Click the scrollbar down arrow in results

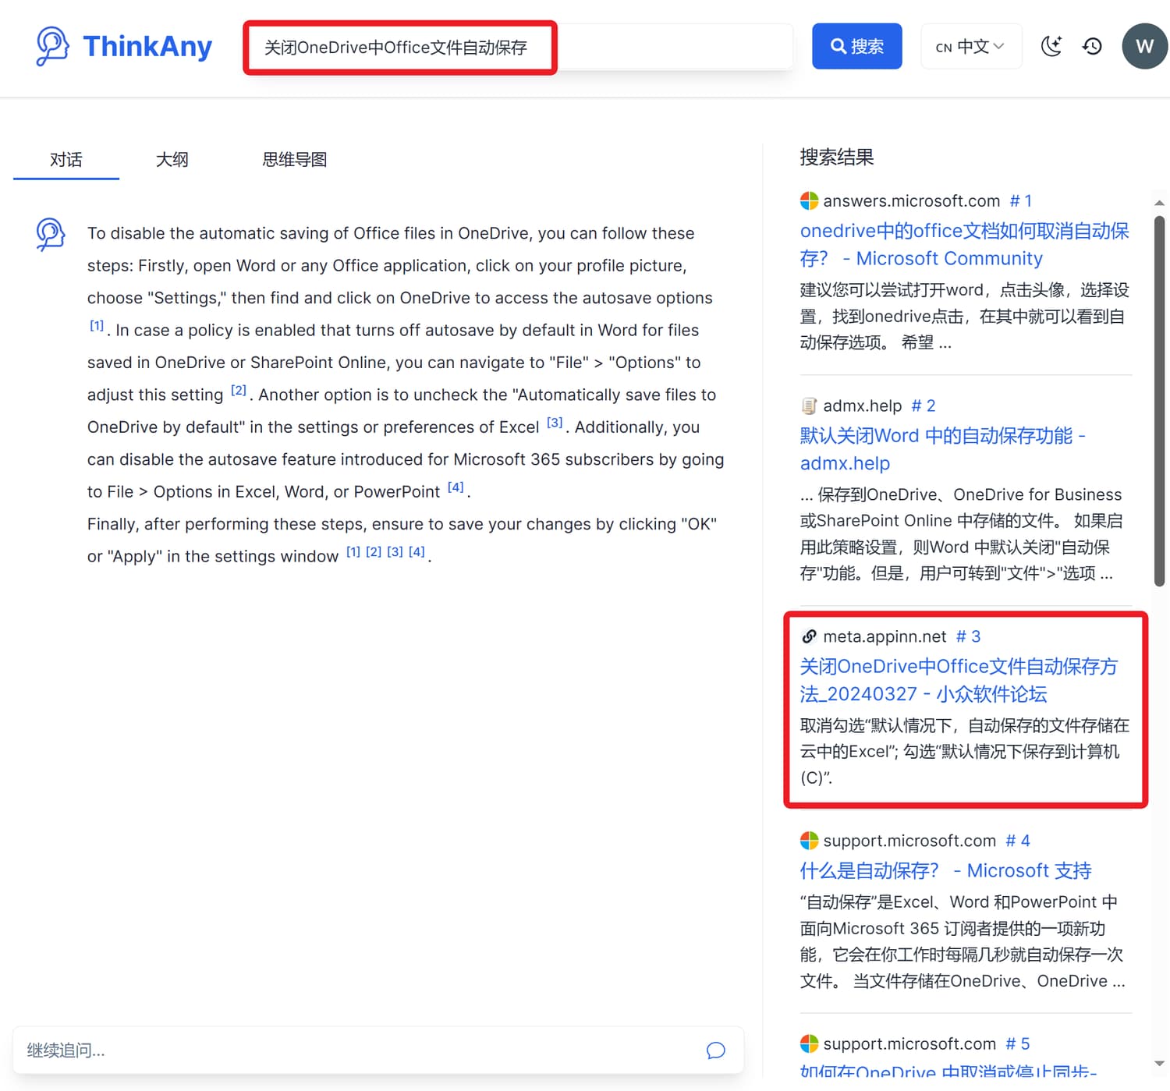coord(1159,1064)
